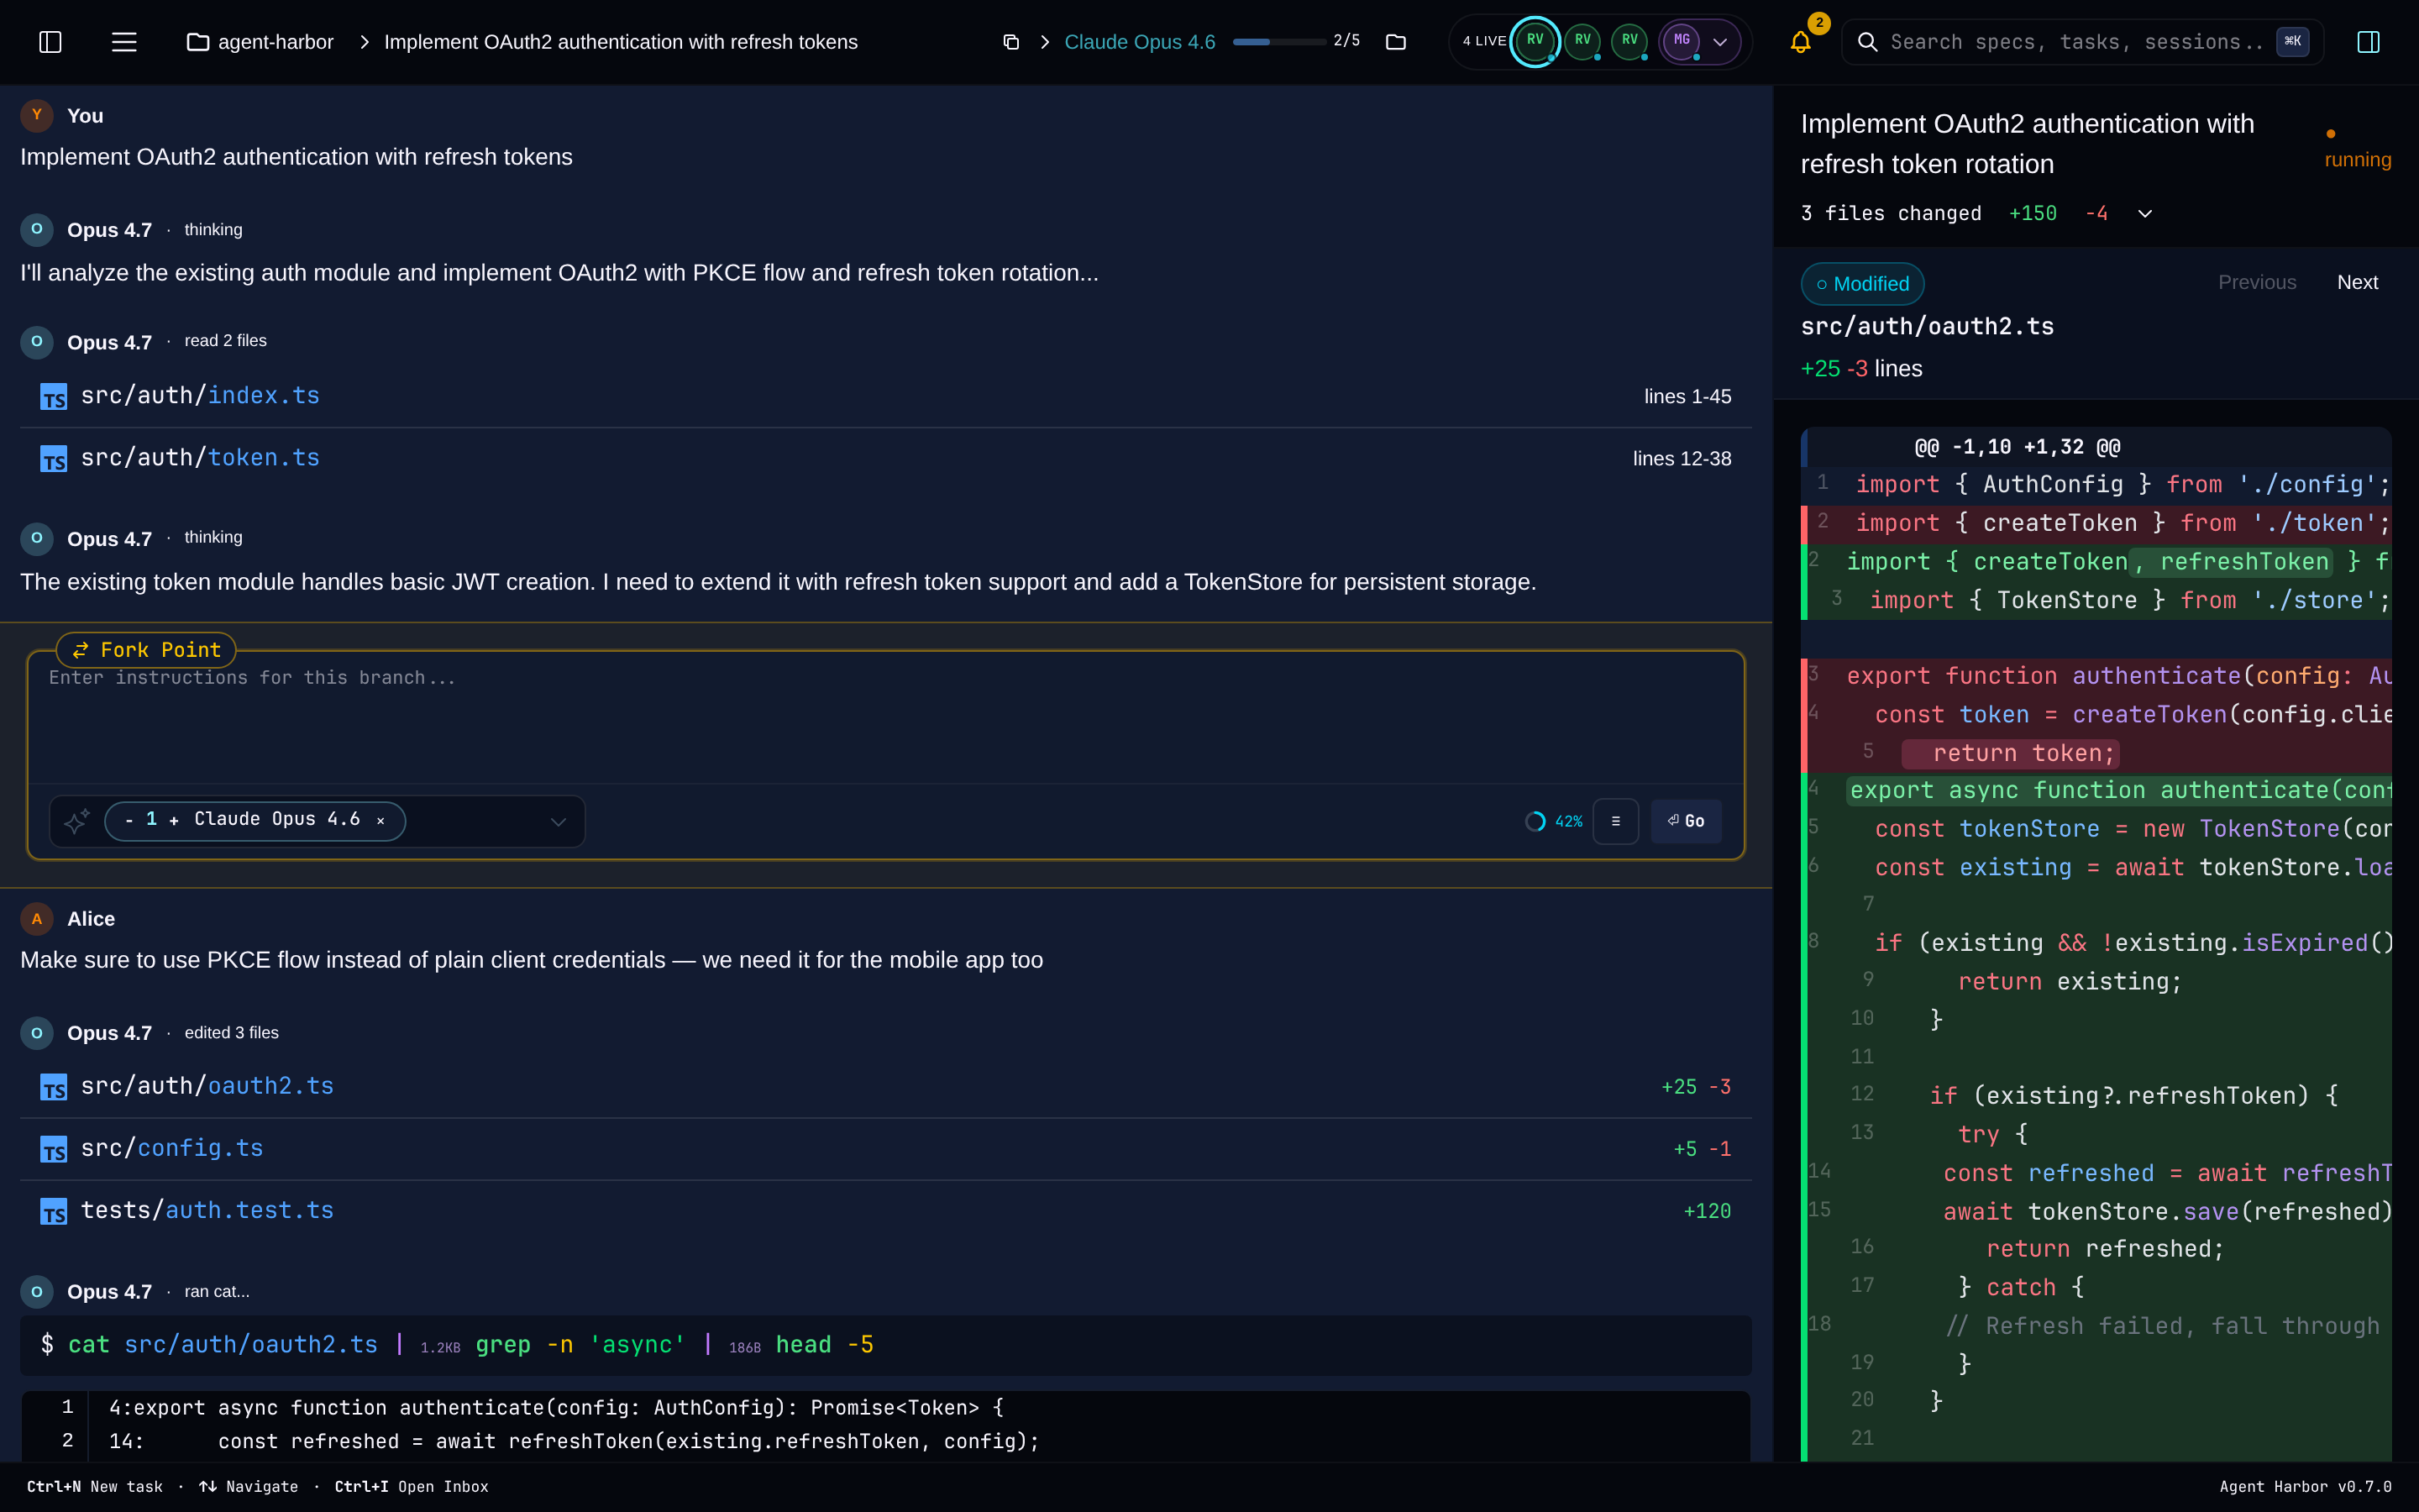Increase model count with plus button
Image resolution: width=2419 pixels, height=1512 pixels.
174,821
